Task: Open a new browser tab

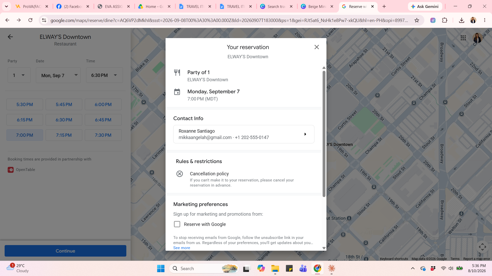Action: (384, 6)
